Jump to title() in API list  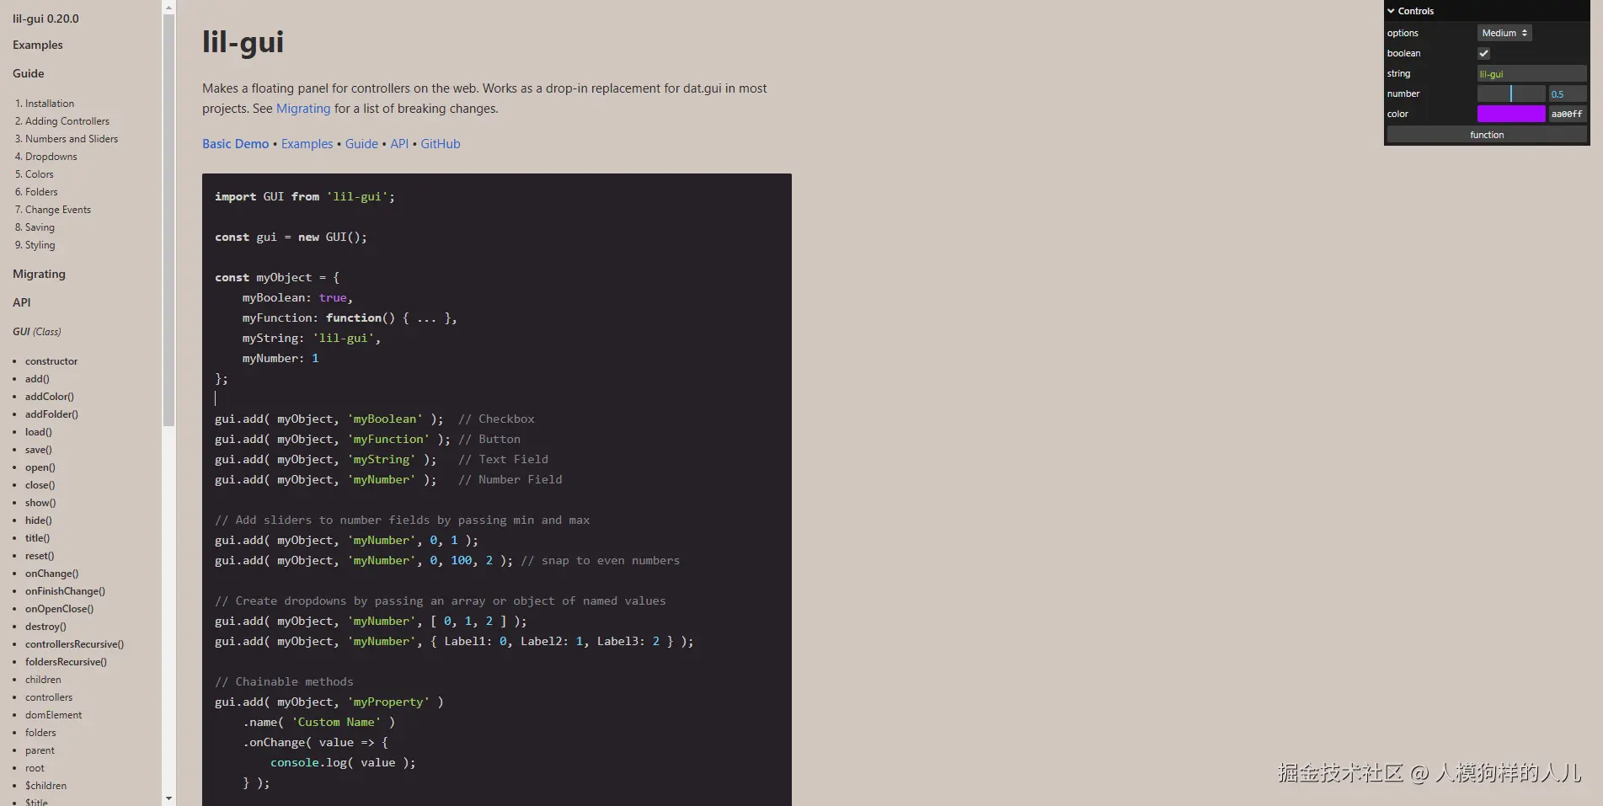click(37, 538)
